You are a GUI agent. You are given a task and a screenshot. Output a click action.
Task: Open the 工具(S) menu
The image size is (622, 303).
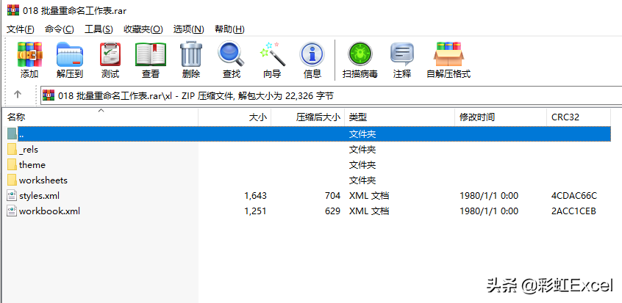tap(99, 29)
